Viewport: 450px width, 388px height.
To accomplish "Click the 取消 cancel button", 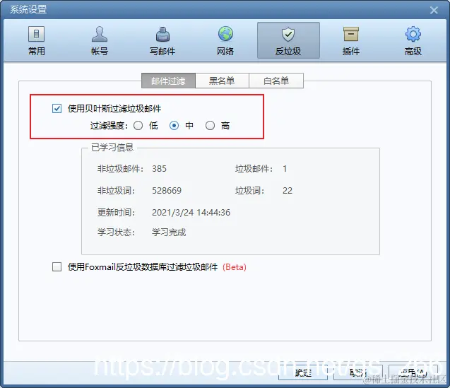I will (x=358, y=372).
